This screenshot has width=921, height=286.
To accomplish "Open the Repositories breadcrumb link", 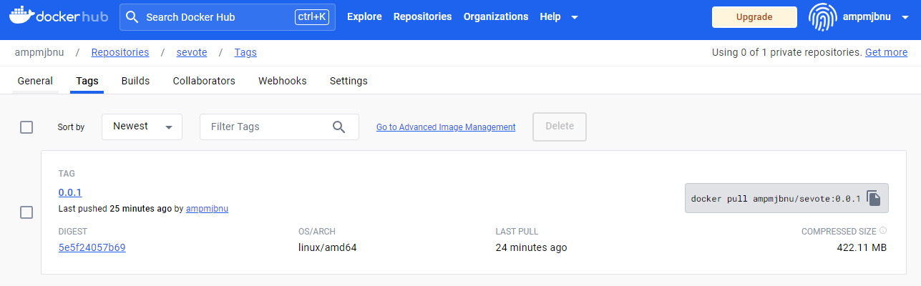I will 120,52.
